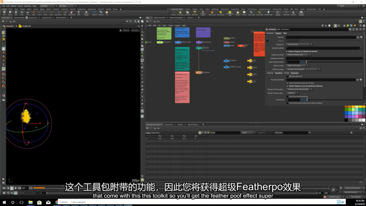The height and width of the screenshot is (206, 366).
Task: Open the Display As dropdown
Action: coord(299,44)
